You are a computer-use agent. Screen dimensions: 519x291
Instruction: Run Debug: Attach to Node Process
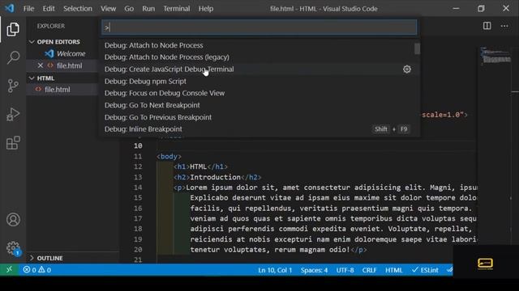point(259,45)
